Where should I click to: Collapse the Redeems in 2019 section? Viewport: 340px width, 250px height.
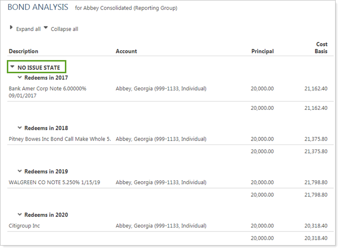click(20, 171)
